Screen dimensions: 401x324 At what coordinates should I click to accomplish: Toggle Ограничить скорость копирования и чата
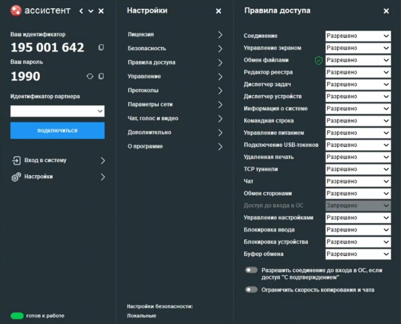251,290
